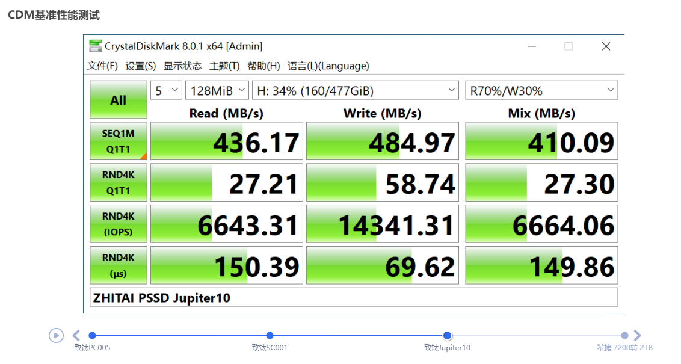Click the Mix (MB/s) column header
The width and height of the screenshot is (681, 364).
click(541, 113)
